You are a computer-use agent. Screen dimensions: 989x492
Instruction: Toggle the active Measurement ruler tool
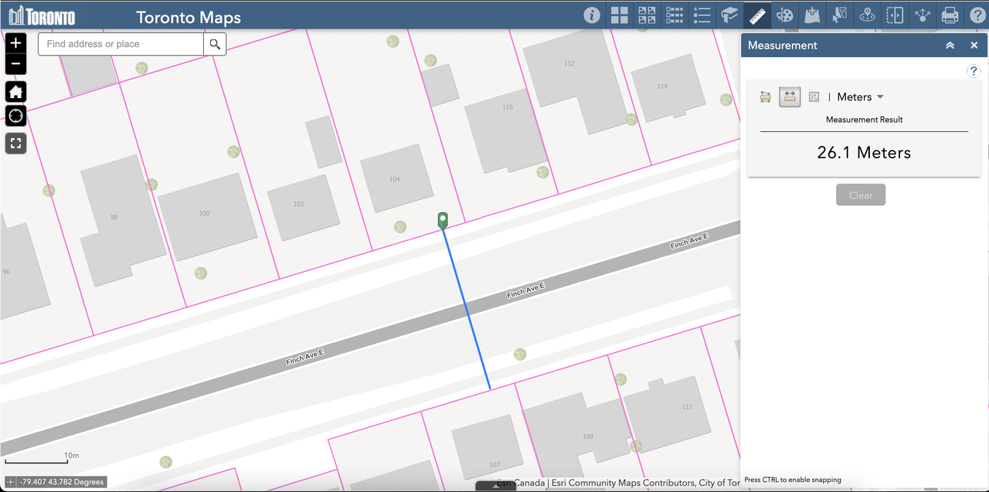(756, 15)
